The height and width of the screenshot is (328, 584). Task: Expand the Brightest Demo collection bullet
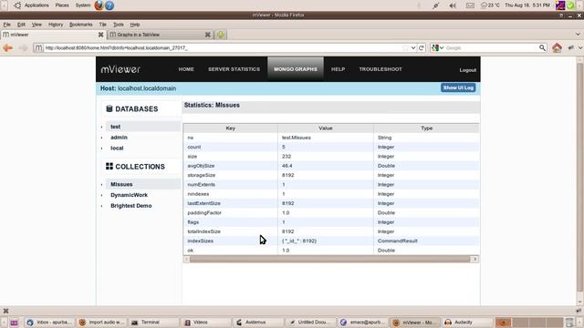[x=101, y=206]
